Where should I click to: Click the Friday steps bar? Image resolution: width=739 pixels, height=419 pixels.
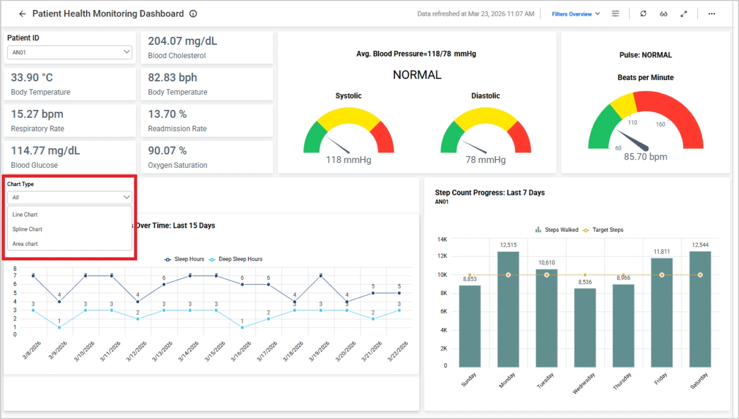662,313
